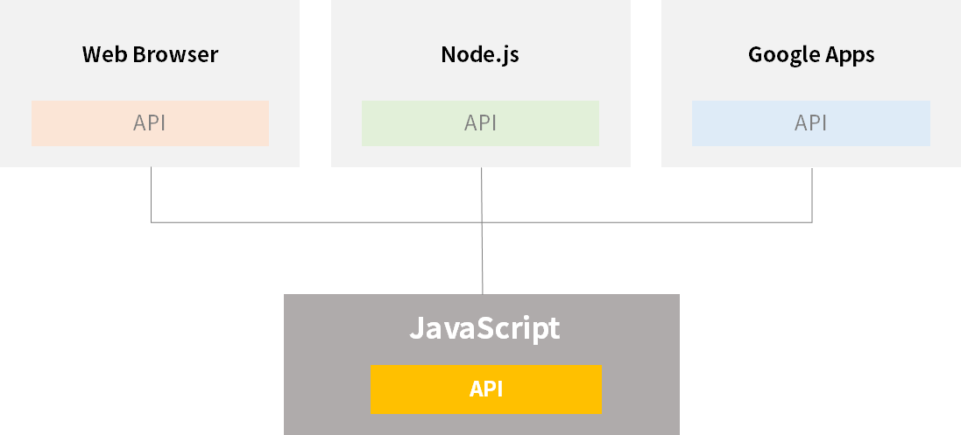Select the API block under Web Browser
This screenshot has height=435, width=961.
pos(150,123)
